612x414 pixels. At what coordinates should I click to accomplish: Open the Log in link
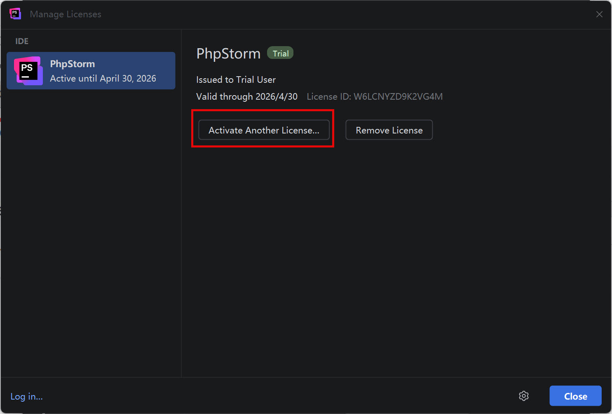pos(26,396)
